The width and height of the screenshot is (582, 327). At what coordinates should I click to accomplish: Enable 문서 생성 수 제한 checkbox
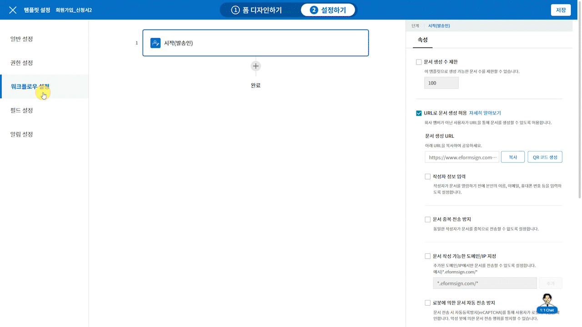(419, 62)
